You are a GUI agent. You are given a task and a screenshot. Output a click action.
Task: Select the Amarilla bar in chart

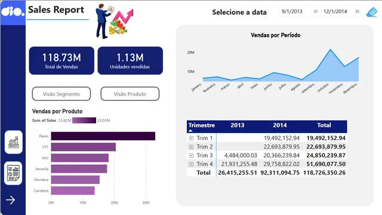79,168
